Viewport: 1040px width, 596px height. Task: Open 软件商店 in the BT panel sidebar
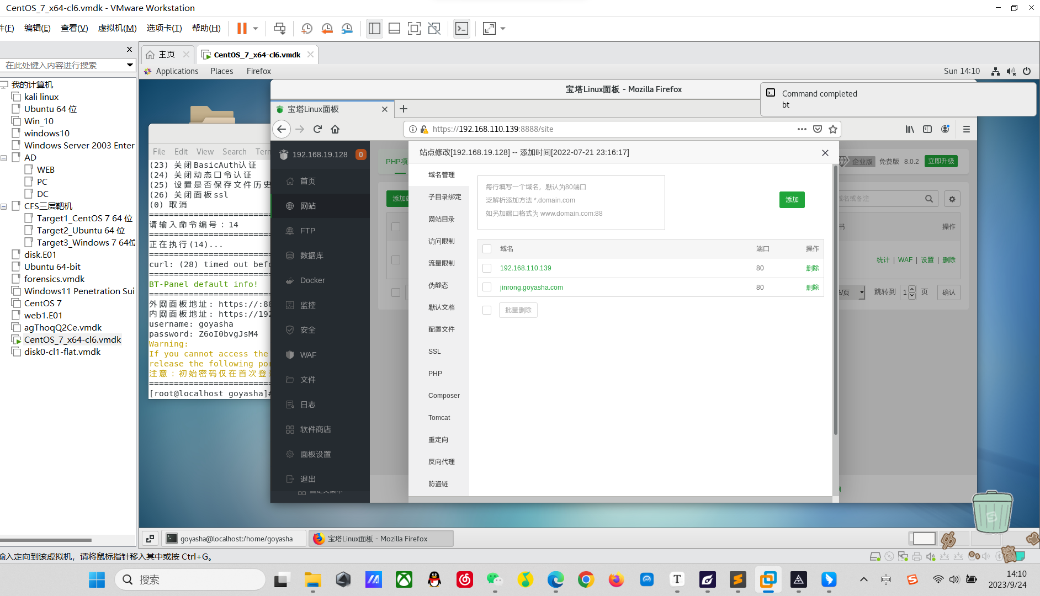click(320, 429)
